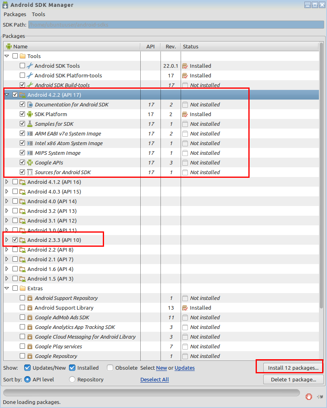The width and height of the screenshot is (327, 408).
Task: Uncheck the Android 4.2.2 (API 17) checkbox
Action: [x=15, y=94]
